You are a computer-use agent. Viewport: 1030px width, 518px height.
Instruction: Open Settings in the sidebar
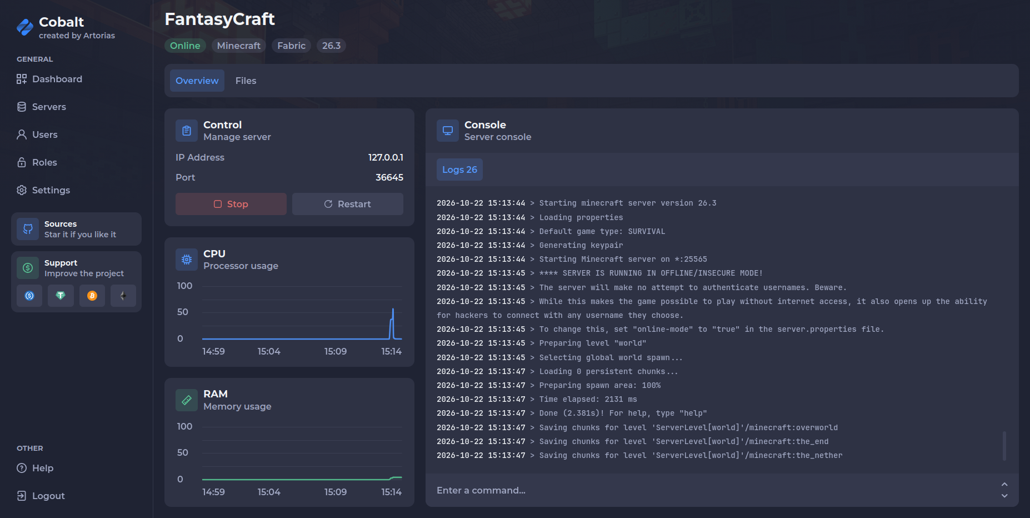[43, 190]
